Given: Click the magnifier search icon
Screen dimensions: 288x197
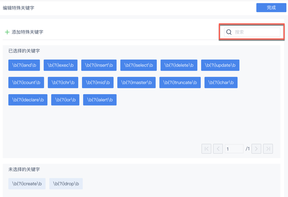Looking at the screenshot, I should [229, 32].
